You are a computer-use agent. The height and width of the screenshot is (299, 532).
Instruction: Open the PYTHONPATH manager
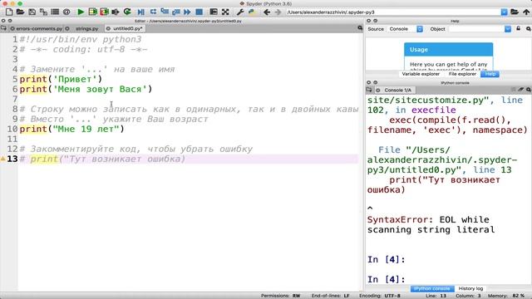(x=251, y=12)
